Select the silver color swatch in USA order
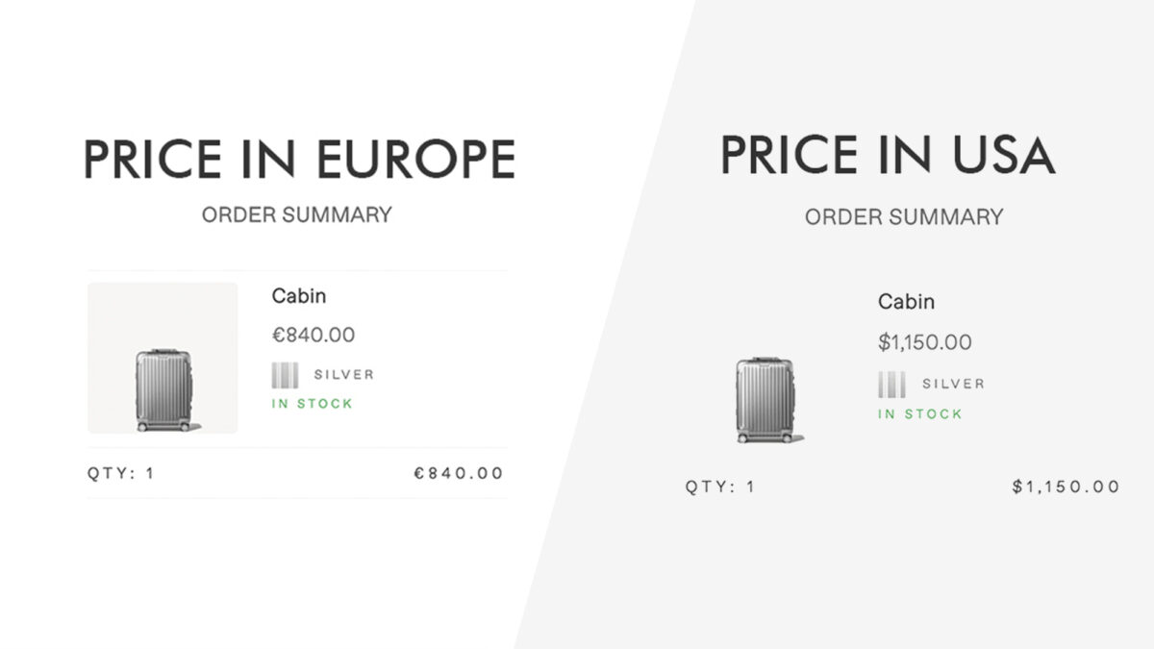 tap(892, 384)
